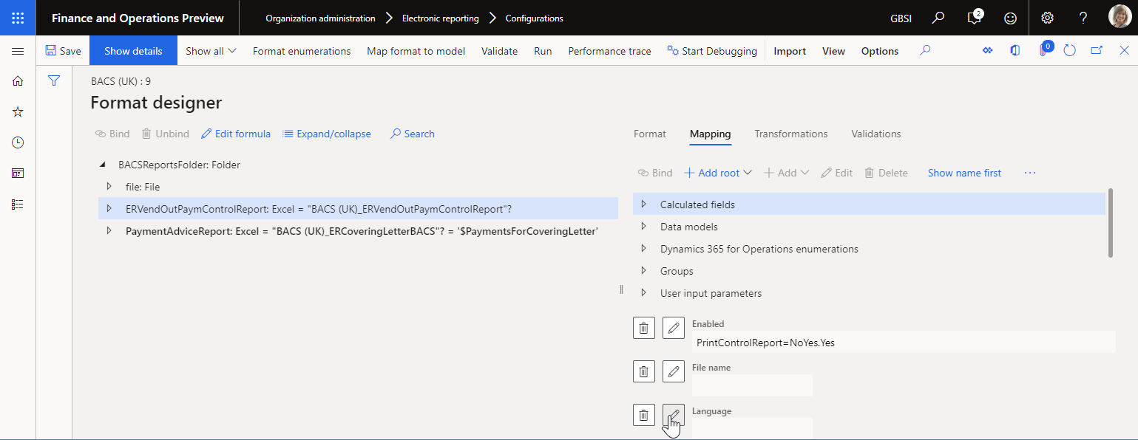Toggle the navigation pane hamburger button
1138x440 pixels.
click(18, 51)
